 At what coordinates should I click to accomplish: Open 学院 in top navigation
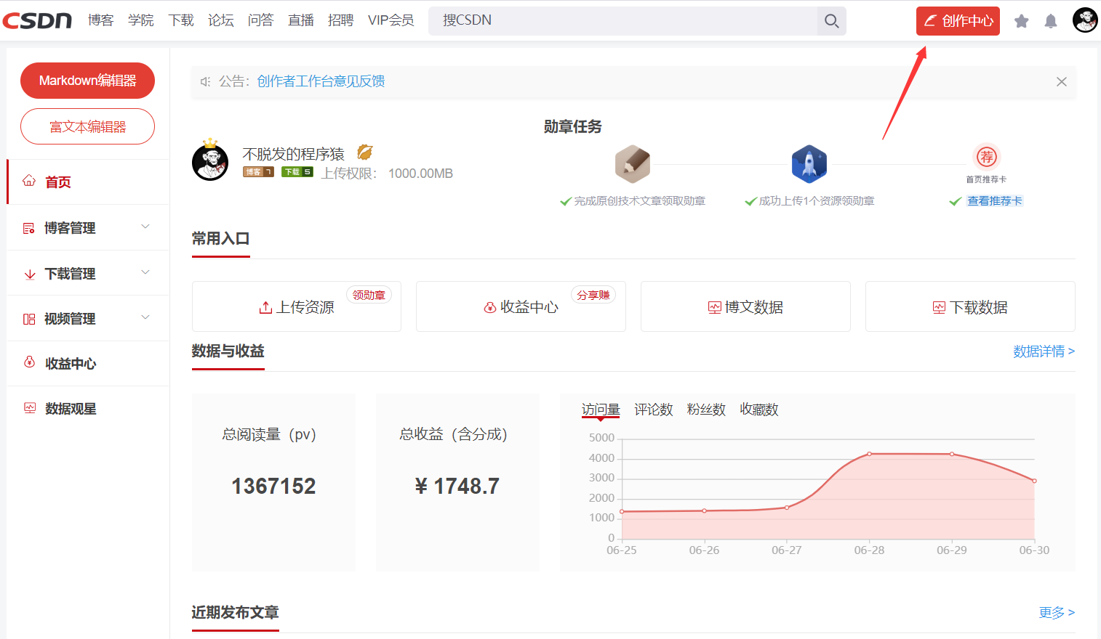pyautogui.click(x=141, y=20)
